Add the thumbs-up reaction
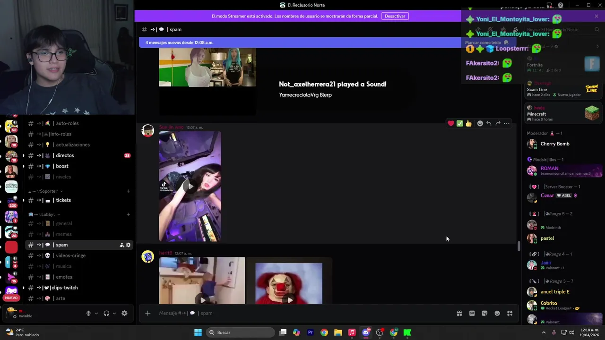The height and width of the screenshot is (340, 605). (x=468, y=123)
